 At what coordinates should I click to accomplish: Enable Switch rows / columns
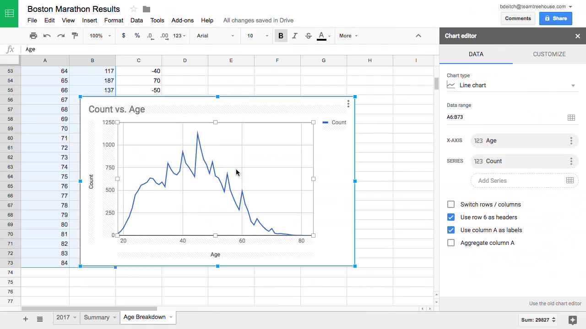(451, 204)
